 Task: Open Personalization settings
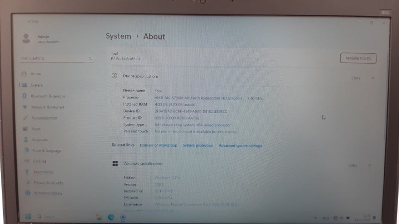pyautogui.click(x=44, y=118)
